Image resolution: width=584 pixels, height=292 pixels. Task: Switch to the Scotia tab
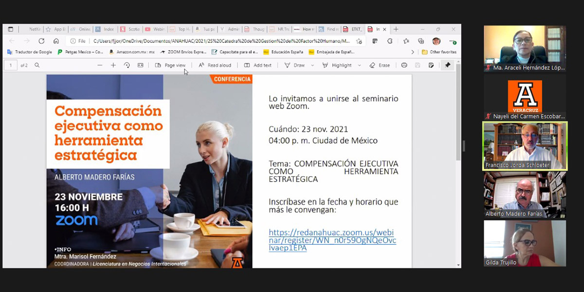pos(130,29)
